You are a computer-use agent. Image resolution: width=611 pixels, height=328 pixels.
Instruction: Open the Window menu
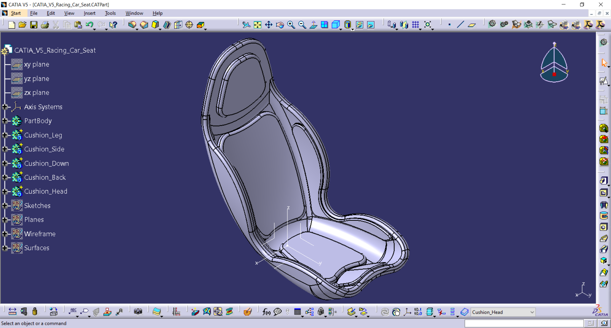(134, 13)
